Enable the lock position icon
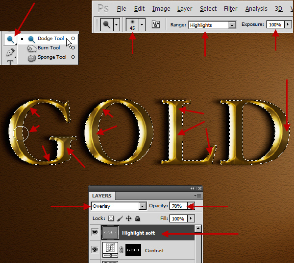 point(128,219)
